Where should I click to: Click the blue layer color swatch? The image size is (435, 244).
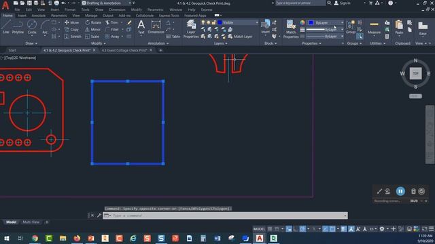point(220,22)
